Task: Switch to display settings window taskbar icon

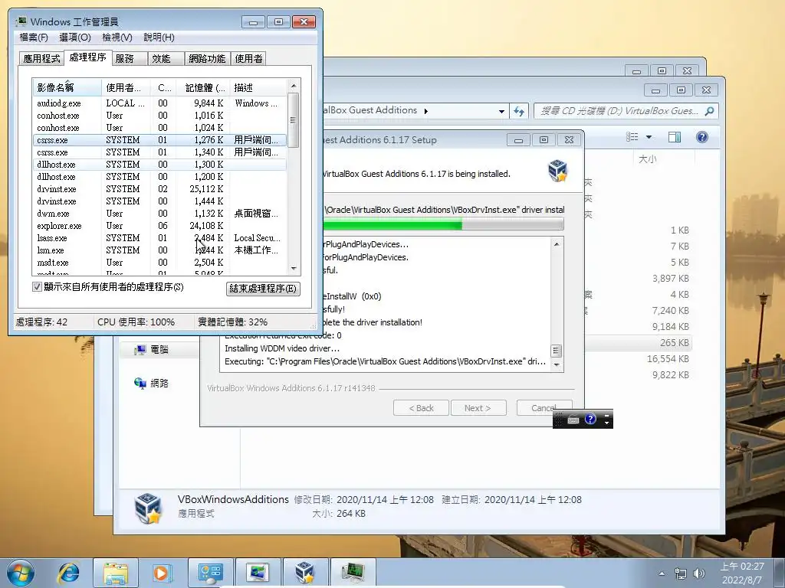Action: tap(258, 573)
